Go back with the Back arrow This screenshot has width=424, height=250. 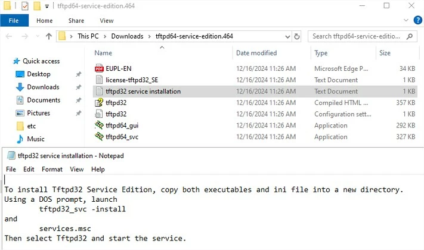(9, 36)
